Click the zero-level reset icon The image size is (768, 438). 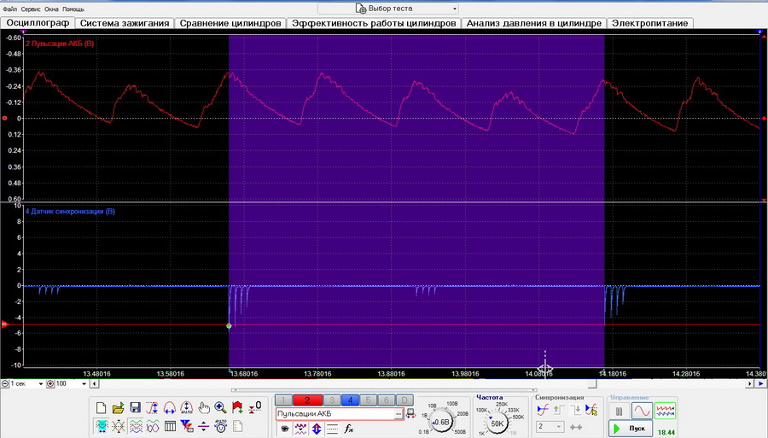(x=254, y=407)
